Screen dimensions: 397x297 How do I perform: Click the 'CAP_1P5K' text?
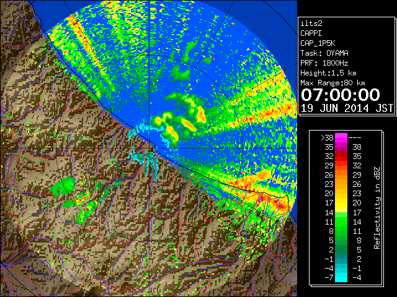coord(318,43)
